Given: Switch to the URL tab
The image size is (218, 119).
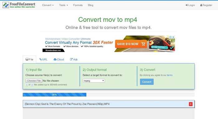Looking at the screenshot, I should [43, 60].
